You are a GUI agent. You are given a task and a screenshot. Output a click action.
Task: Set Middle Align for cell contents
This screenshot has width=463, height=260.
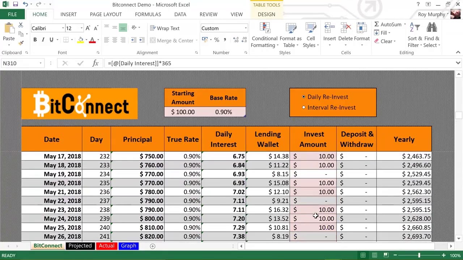(x=115, y=28)
